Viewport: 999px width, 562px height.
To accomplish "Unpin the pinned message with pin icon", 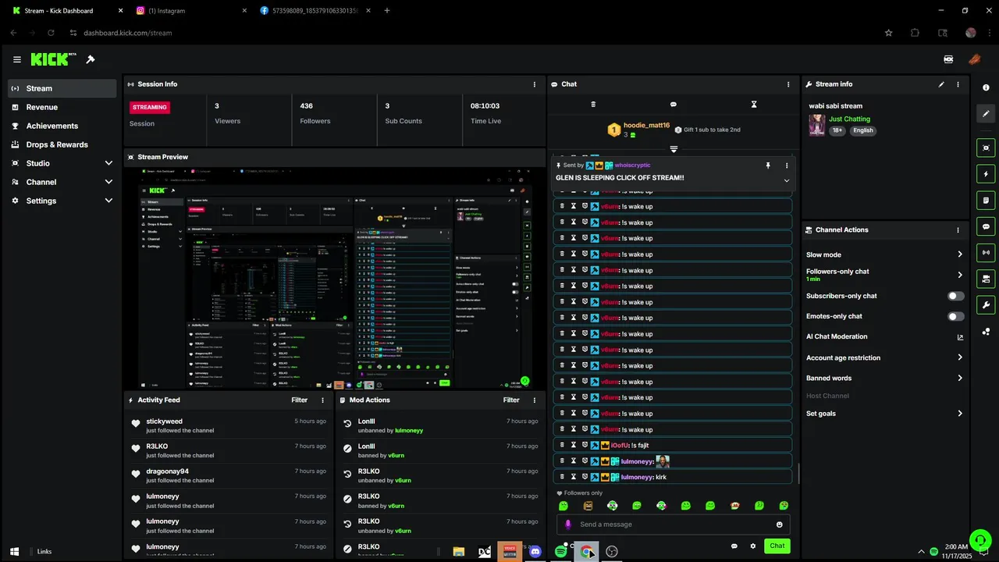I will click(x=768, y=165).
